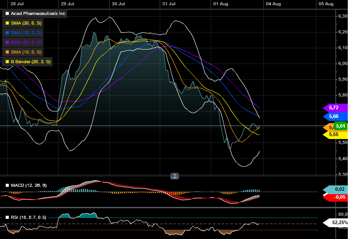Click the yellow square next to B Bänder
348x239 pixels.
coord(7,62)
